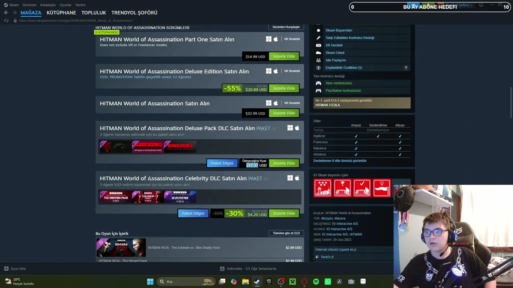
Task: Click the store page URL address bar
Action: click(x=76, y=20)
